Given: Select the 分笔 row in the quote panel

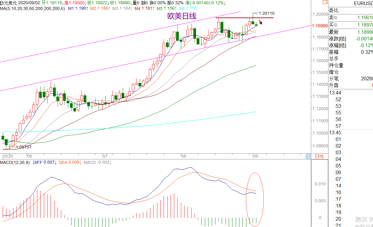Looking at the screenshot, I should (351, 78).
